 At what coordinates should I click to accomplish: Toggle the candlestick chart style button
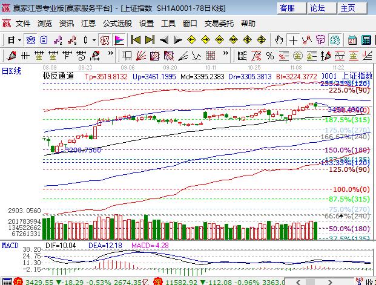coord(85,40)
